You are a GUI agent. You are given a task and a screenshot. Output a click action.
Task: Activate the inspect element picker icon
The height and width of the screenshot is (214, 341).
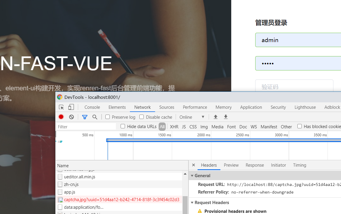[x=61, y=107]
